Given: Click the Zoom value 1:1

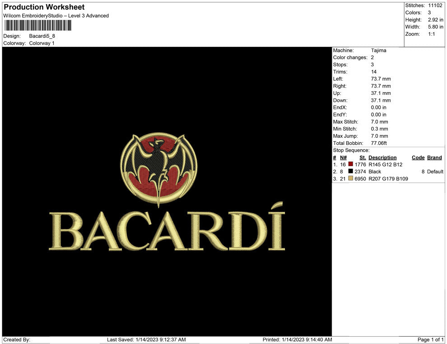Looking at the screenshot, I should [x=431, y=34].
